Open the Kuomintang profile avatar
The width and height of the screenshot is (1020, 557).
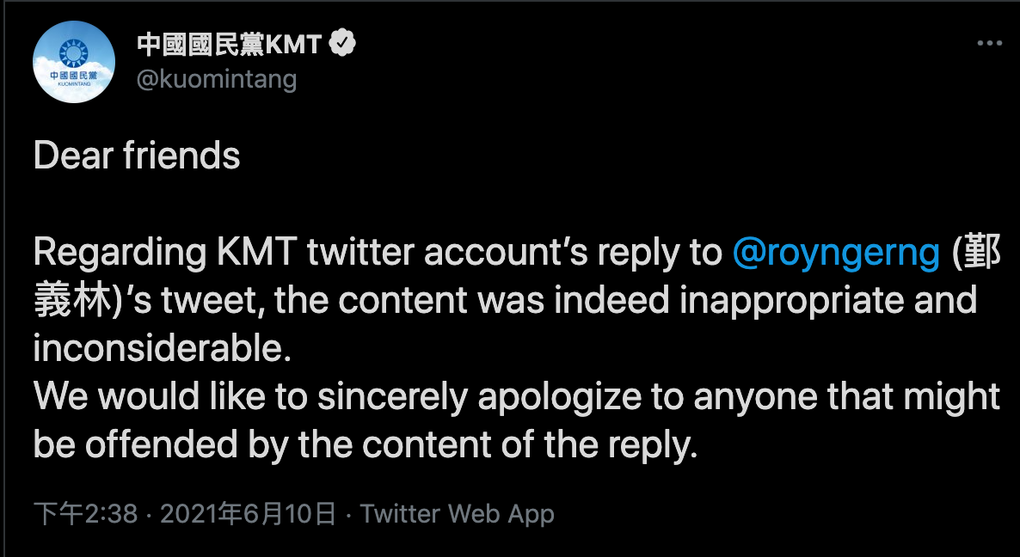pos(74,63)
